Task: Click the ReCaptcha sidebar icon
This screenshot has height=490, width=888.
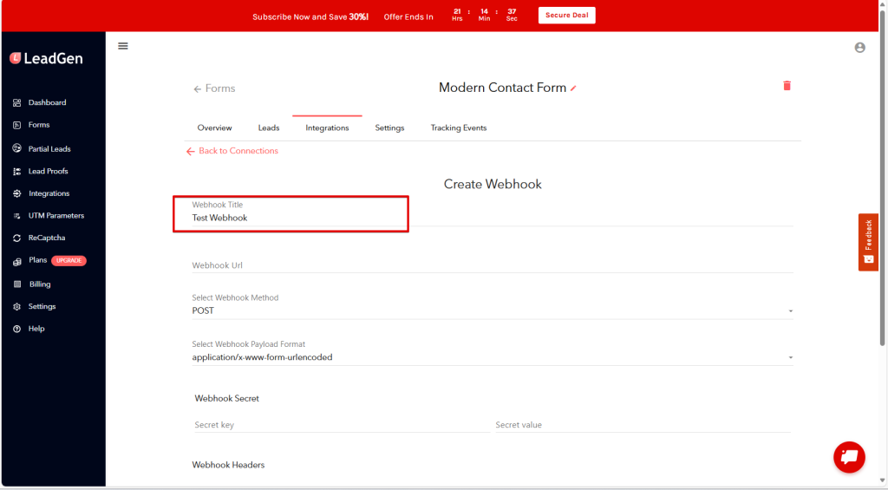Action: tap(16, 238)
